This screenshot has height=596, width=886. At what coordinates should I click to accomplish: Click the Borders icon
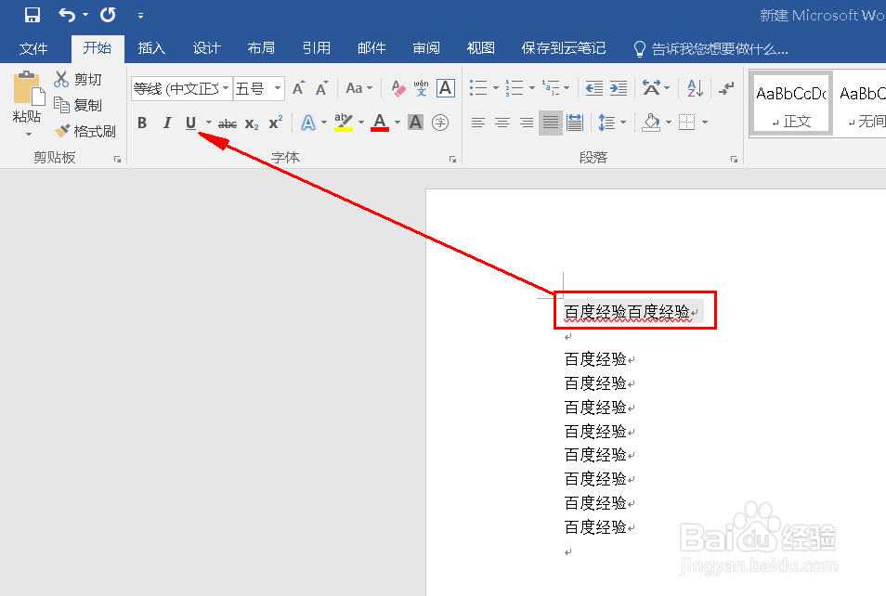click(686, 122)
